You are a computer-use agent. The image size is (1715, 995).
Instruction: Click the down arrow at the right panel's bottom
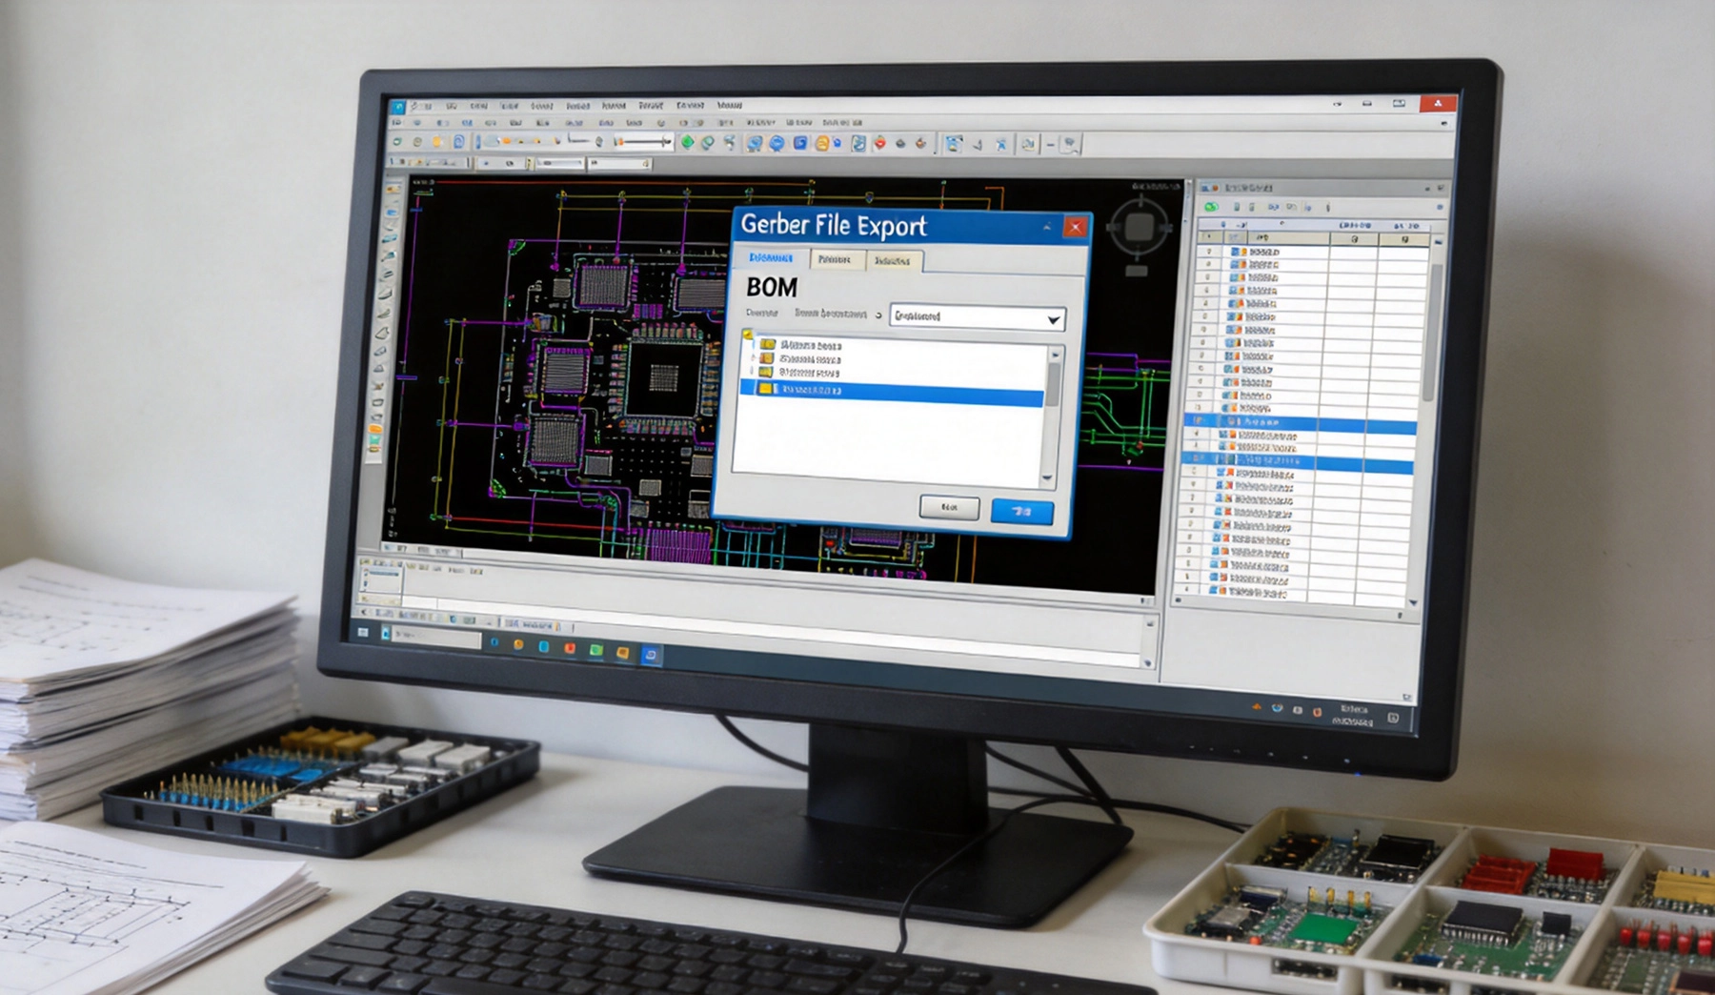coord(1412,603)
